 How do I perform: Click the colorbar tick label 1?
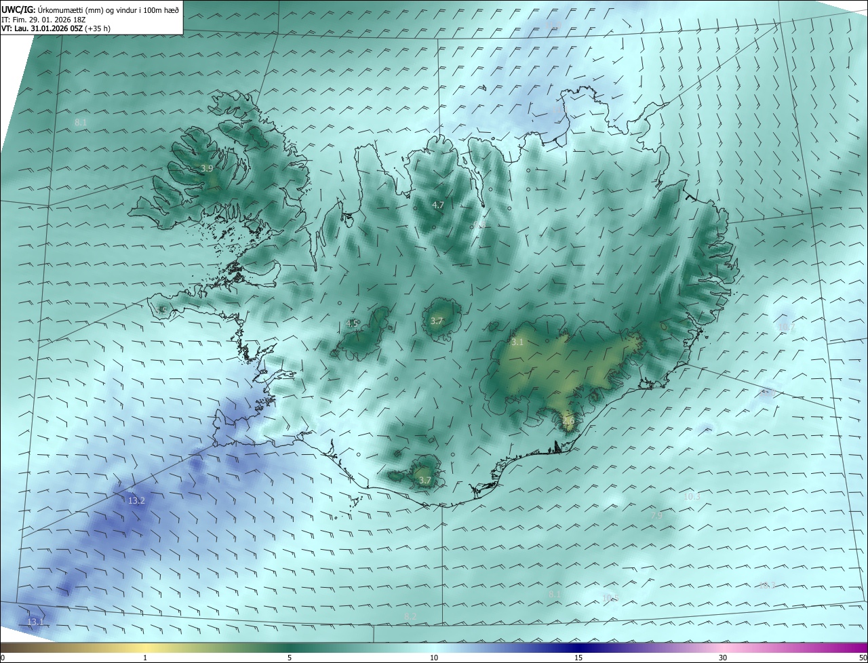coord(146,658)
